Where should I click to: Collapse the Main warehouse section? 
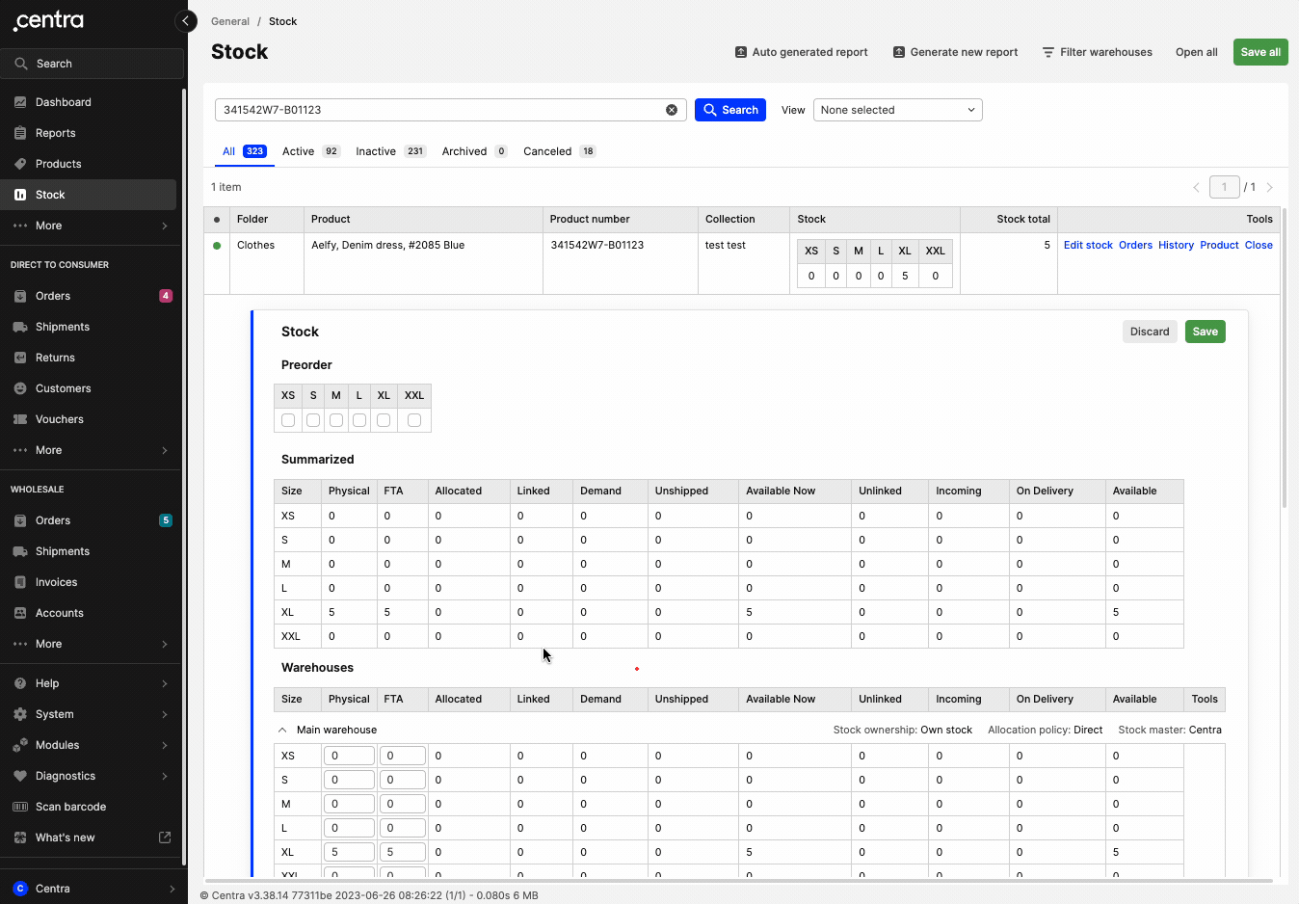click(x=282, y=731)
